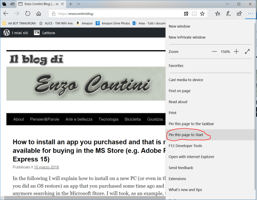Click the Add notes pen icon
This screenshot has width=257, height=200.
coord(228,13)
